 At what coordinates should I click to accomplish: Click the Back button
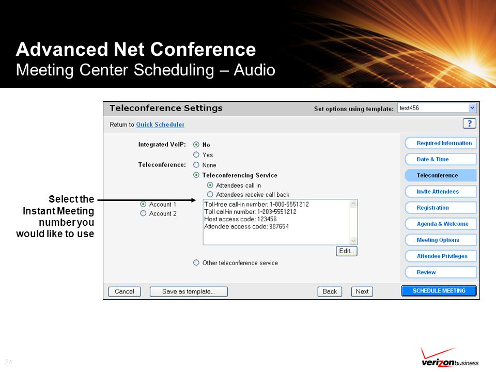point(330,291)
